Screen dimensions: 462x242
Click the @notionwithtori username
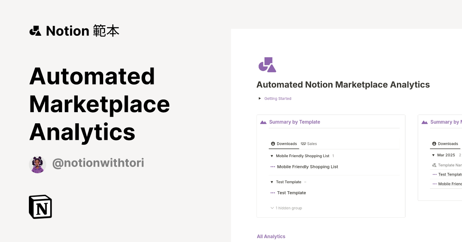point(98,163)
